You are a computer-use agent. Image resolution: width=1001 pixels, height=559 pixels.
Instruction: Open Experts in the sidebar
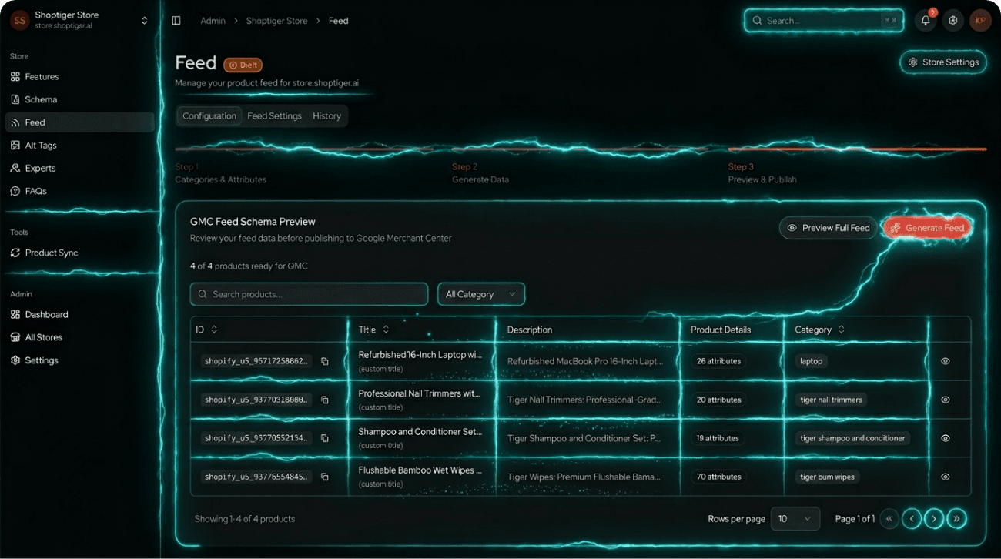(x=79, y=168)
